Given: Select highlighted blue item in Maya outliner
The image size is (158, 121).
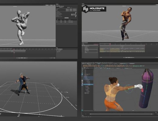Looking at the screenshot, I should [88, 84].
